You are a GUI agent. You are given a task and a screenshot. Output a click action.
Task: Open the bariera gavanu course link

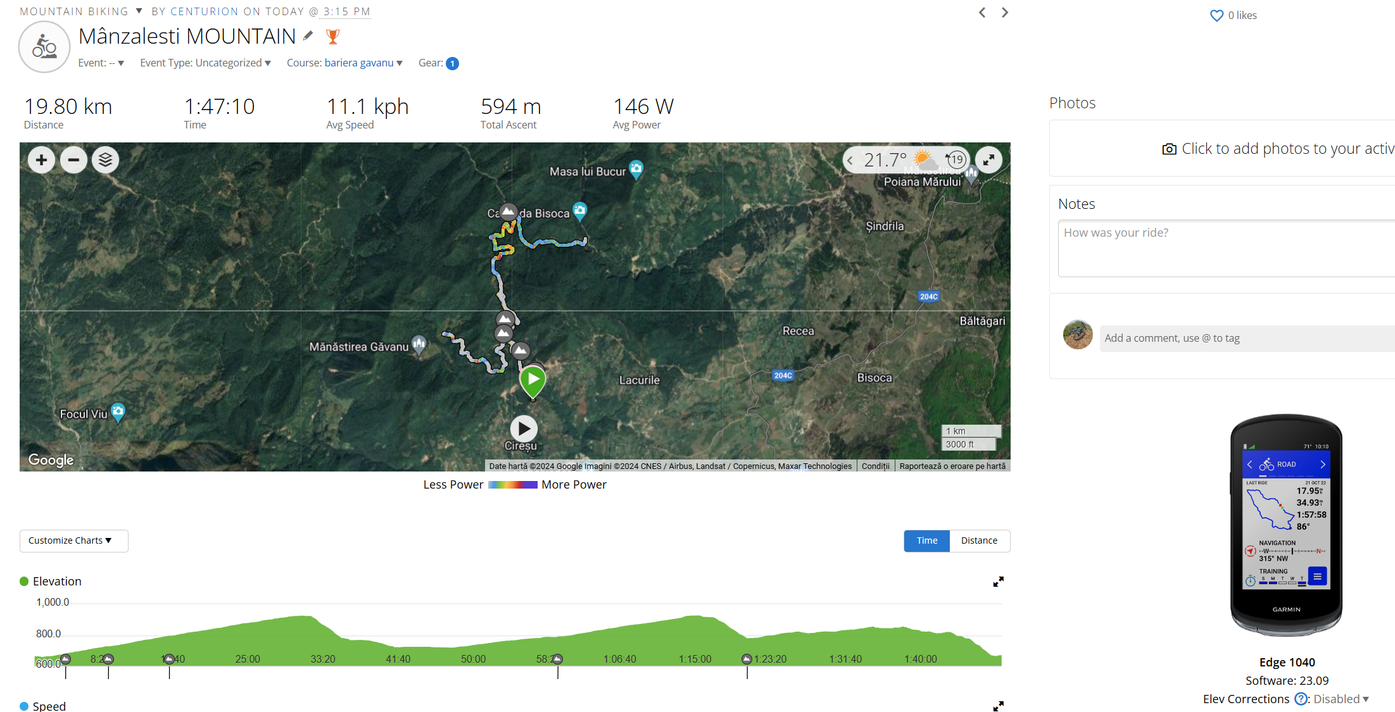point(359,63)
